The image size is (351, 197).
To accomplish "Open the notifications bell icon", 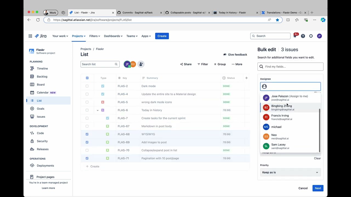I will 295,36.
